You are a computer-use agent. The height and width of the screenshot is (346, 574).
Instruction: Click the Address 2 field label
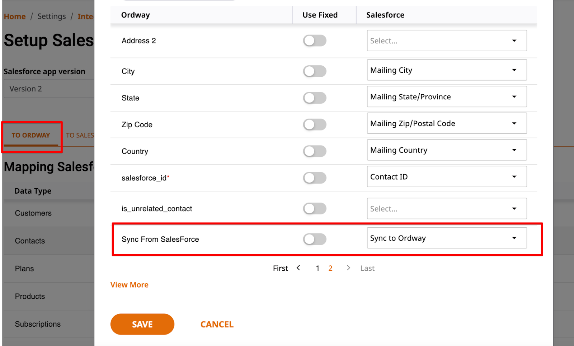138,41
